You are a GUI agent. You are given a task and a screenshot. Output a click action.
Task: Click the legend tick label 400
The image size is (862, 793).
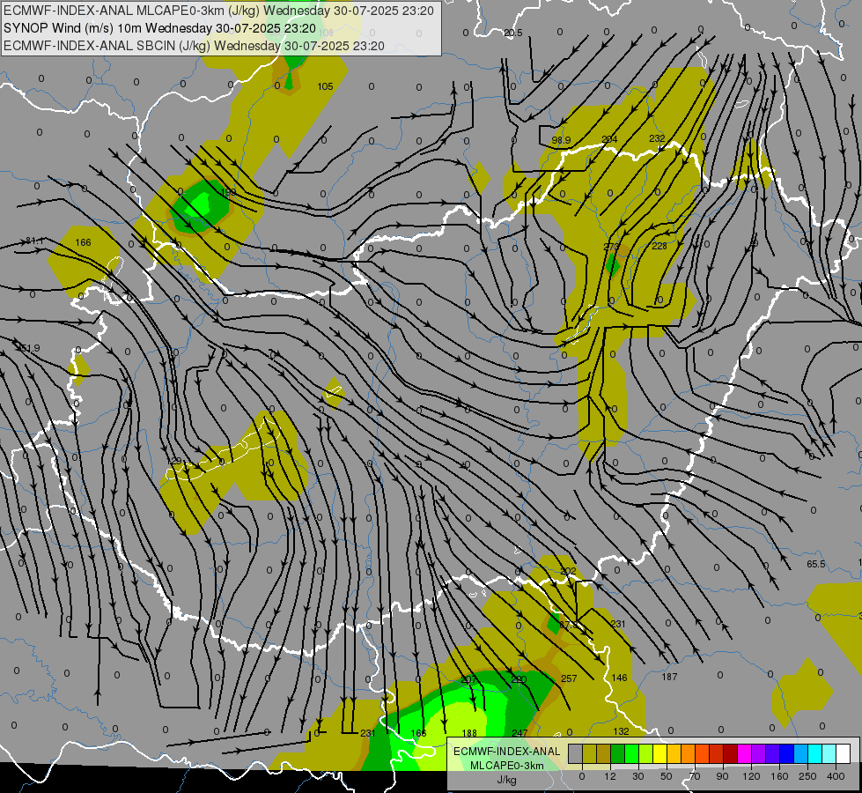[x=836, y=777]
